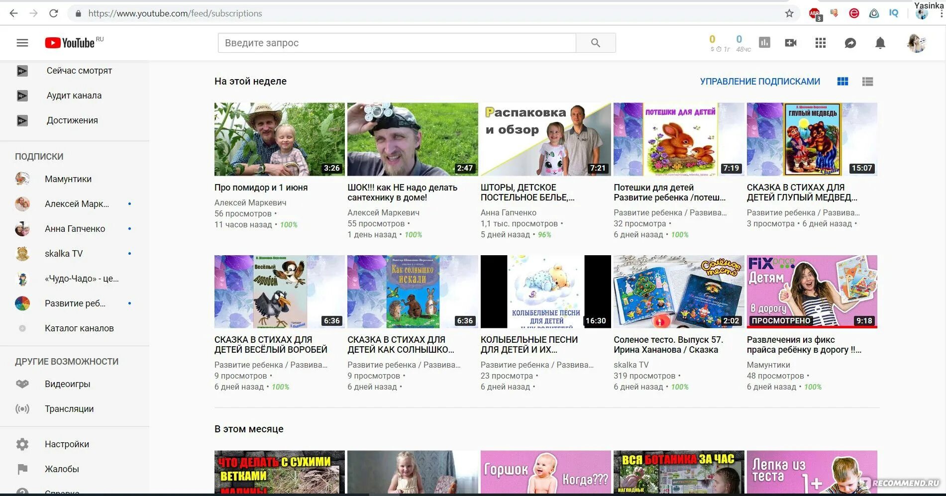The height and width of the screenshot is (496, 946).
Task: Open Алексей Марк... subscription channel
Action: pyautogui.click(x=75, y=204)
